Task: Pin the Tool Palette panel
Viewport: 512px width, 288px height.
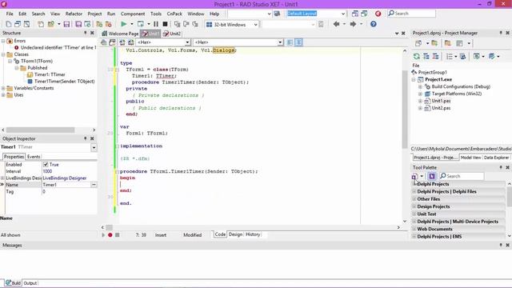Action: [501, 167]
